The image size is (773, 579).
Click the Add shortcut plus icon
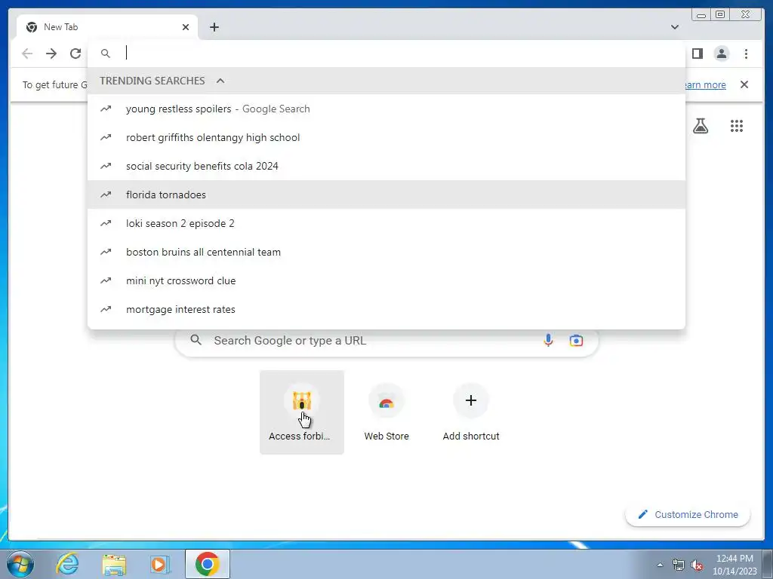click(471, 400)
